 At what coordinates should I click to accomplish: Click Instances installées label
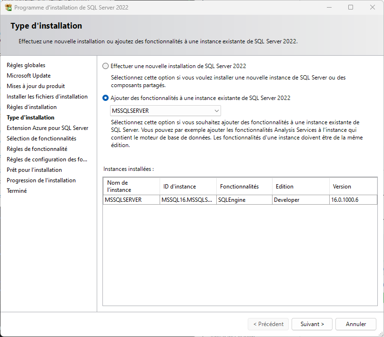[129, 169]
